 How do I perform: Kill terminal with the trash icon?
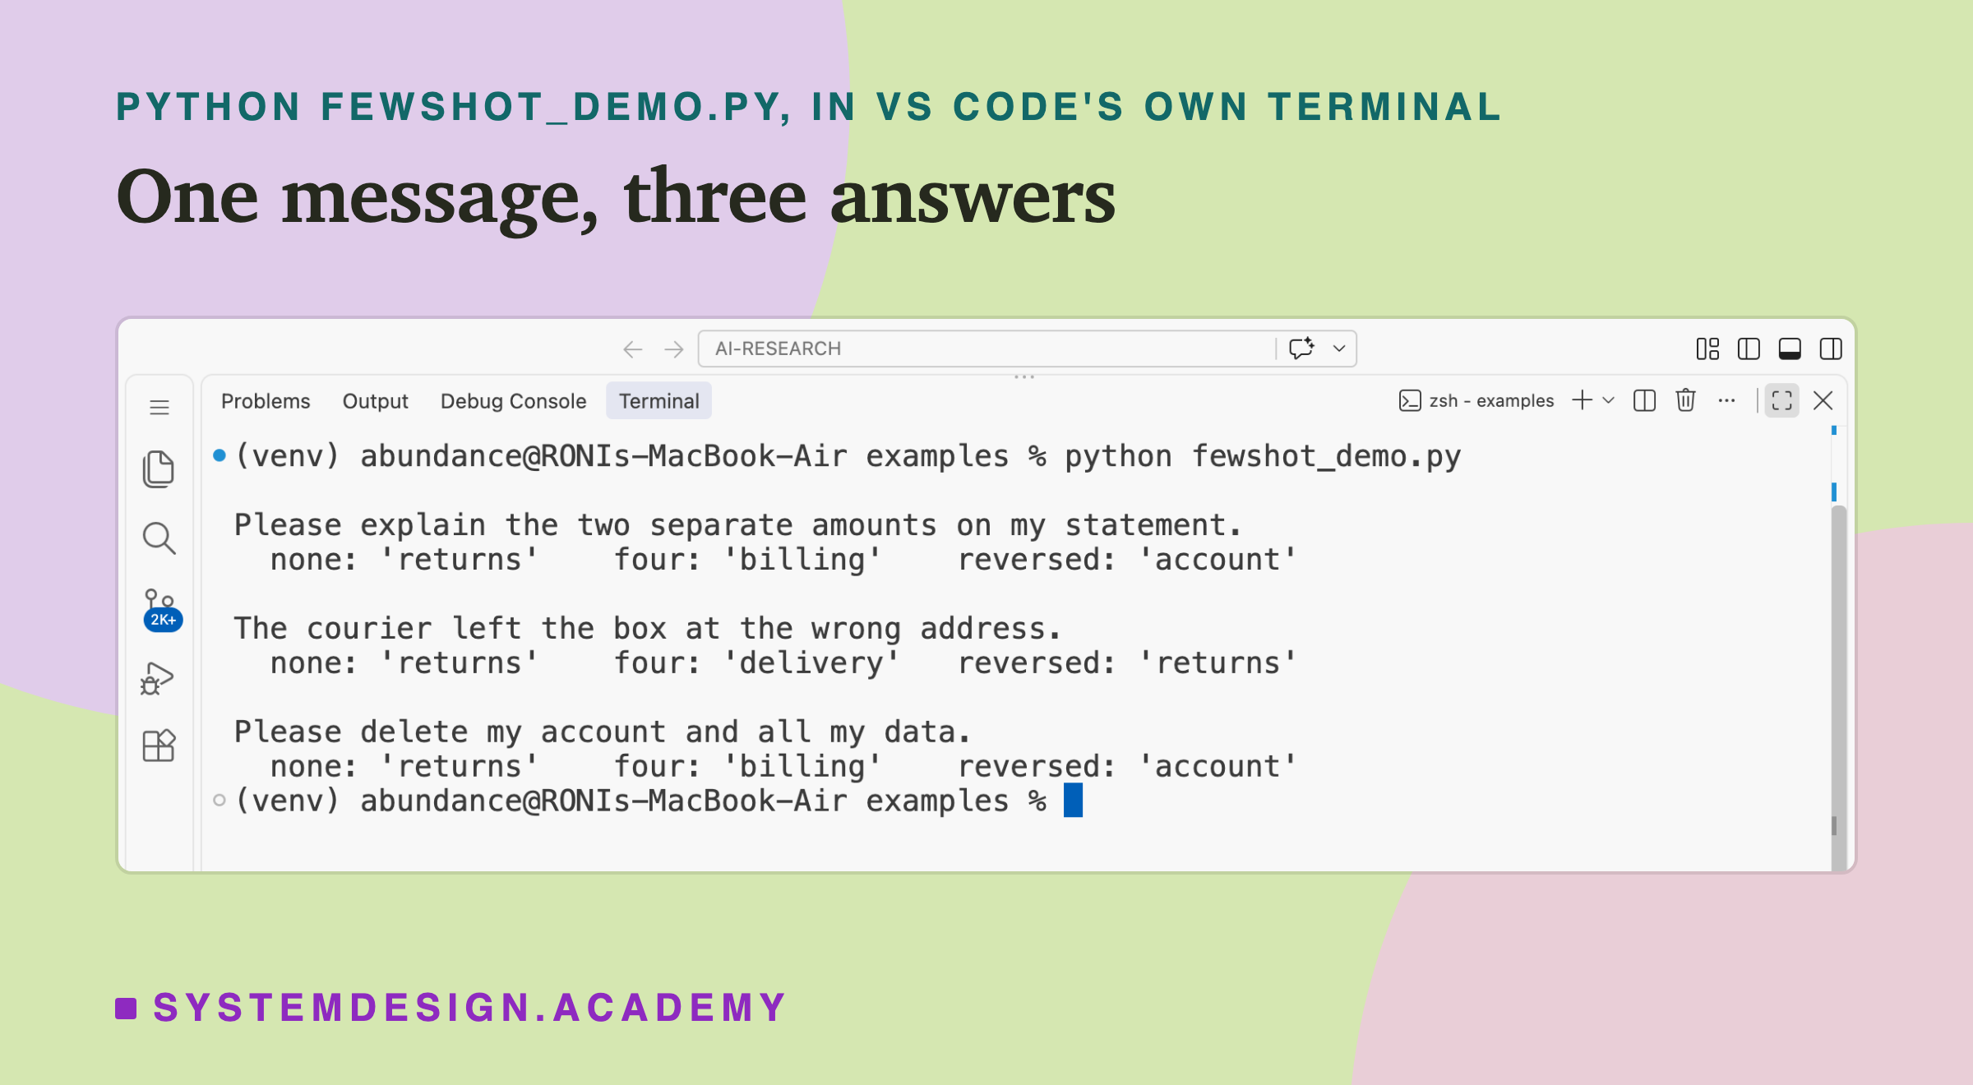1685,400
